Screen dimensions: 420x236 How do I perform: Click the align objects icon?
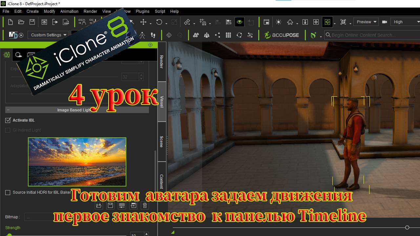(x=229, y=22)
